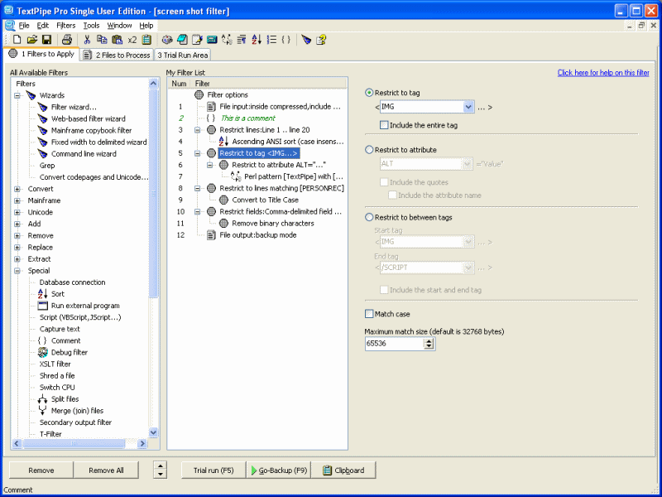Screen dimensions: 662x497
Task: Switch to 2 Files to Process tab
Action: point(117,55)
